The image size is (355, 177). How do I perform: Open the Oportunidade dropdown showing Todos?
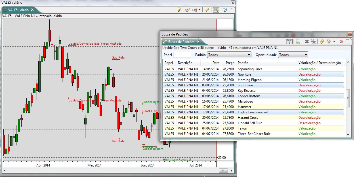coord(293,55)
